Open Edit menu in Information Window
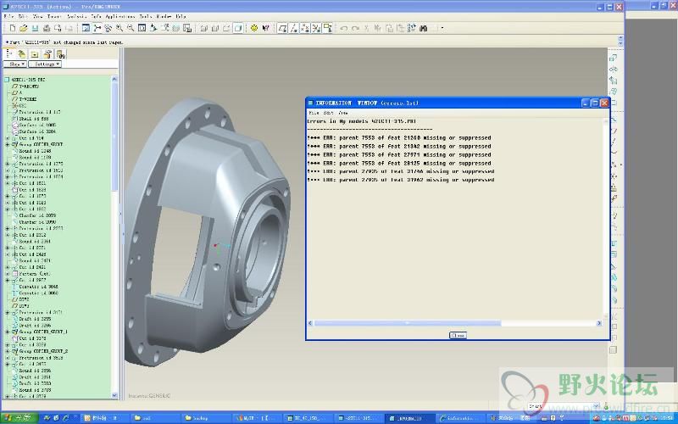The image size is (678, 424). [x=329, y=113]
